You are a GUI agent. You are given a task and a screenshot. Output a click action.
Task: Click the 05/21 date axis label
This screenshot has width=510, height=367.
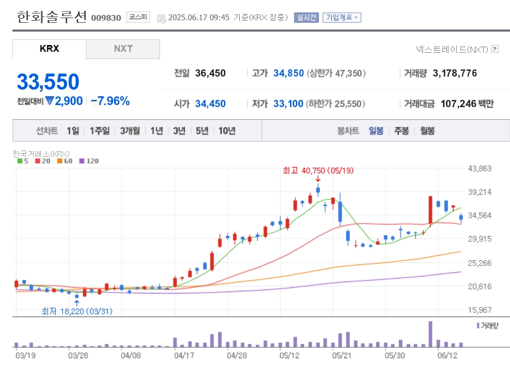tap(342, 355)
